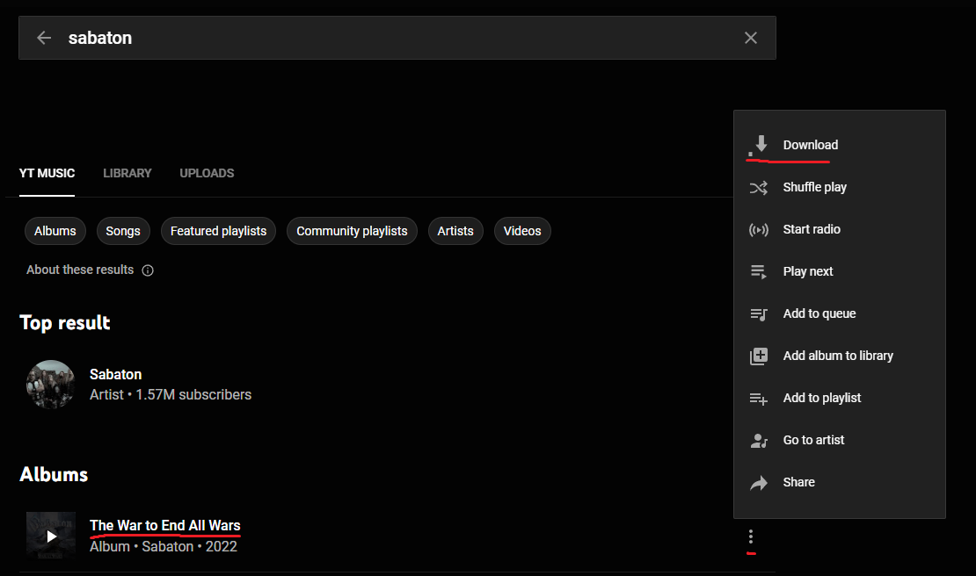This screenshot has width=976, height=576.
Task: Open the Sabaton artist top result name
Action: point(116,375)
